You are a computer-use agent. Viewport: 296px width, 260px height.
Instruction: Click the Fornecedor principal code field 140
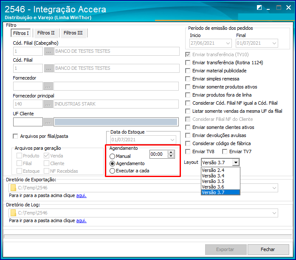(x=28, y=104)
